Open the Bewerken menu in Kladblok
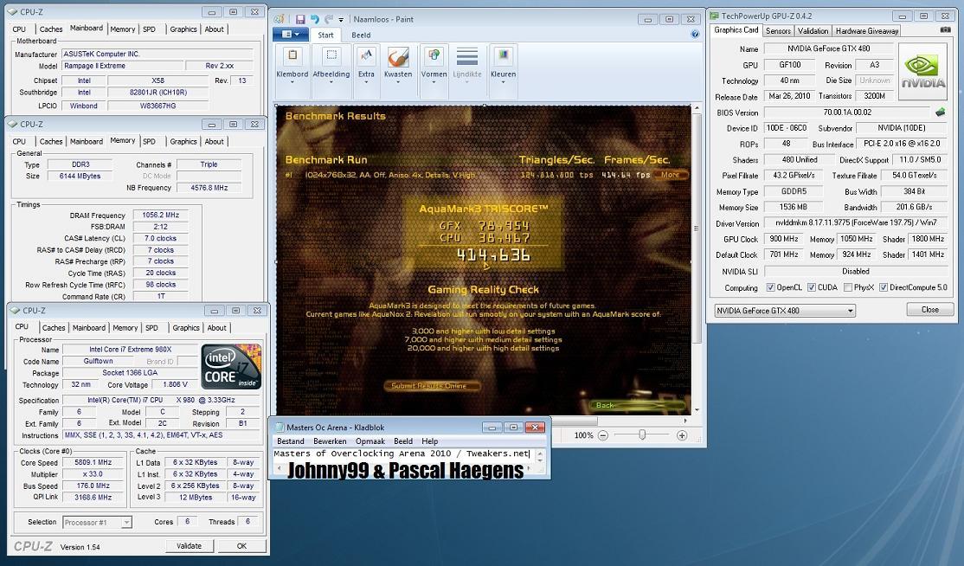The width and height of the screenshot is (964, 566). click(330, 441)
